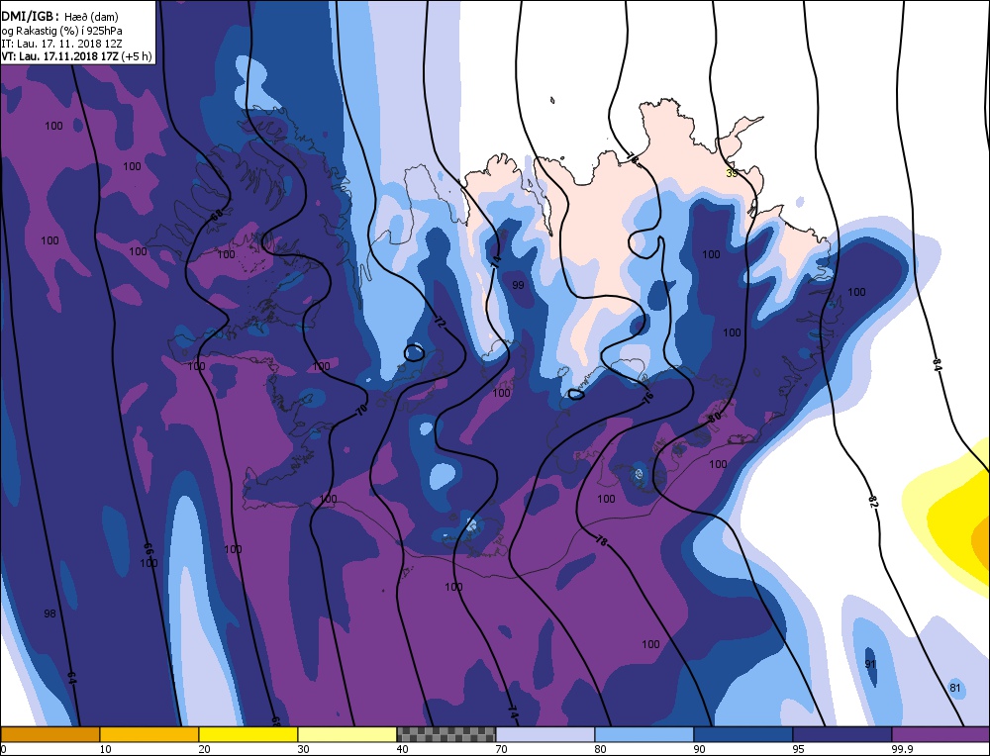Image resolution: width=990 pixels, height=756 pixels.
Task: Click the legend tick label '40'
Action: pos(403,749)
